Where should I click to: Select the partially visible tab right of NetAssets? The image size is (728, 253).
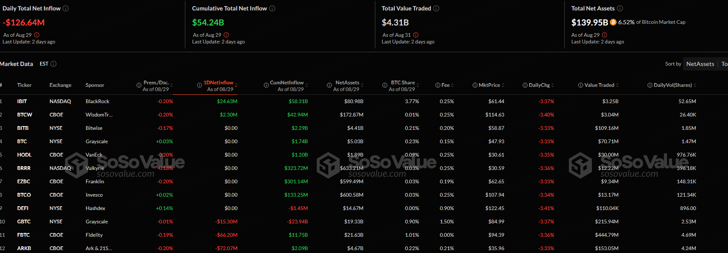[724, 64]
